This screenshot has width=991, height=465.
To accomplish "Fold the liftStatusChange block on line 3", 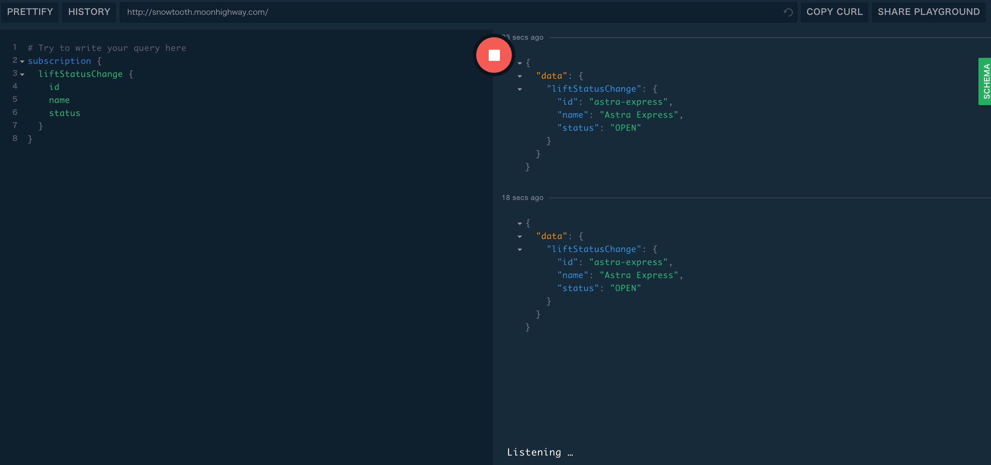I will click(22, 75).
